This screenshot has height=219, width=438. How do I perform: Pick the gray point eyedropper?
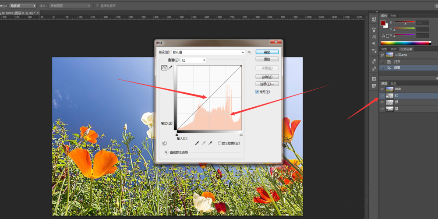pyautogui.click(x=204, y=143)
